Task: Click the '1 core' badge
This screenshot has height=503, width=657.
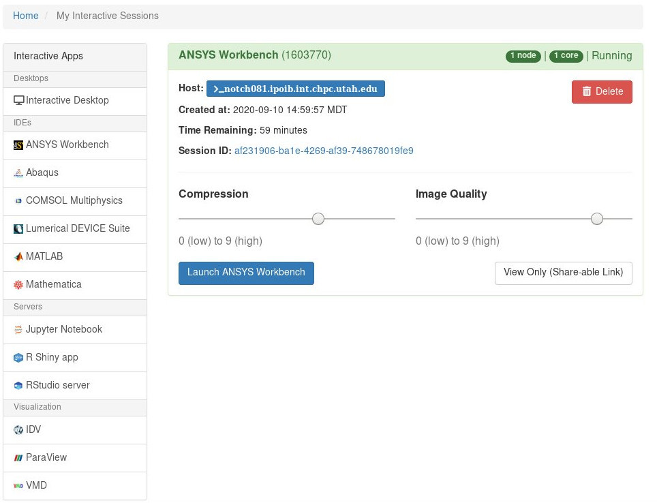Action: coord(566,56)
